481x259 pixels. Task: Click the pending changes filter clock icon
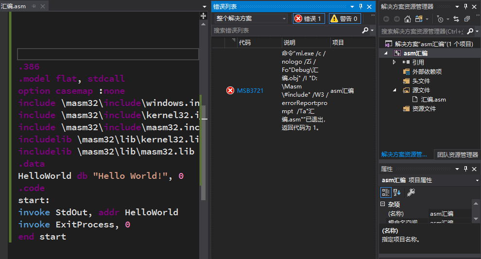coord(440,19)
